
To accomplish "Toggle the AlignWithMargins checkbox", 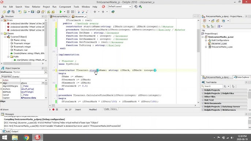I will (x=22, y=86).
